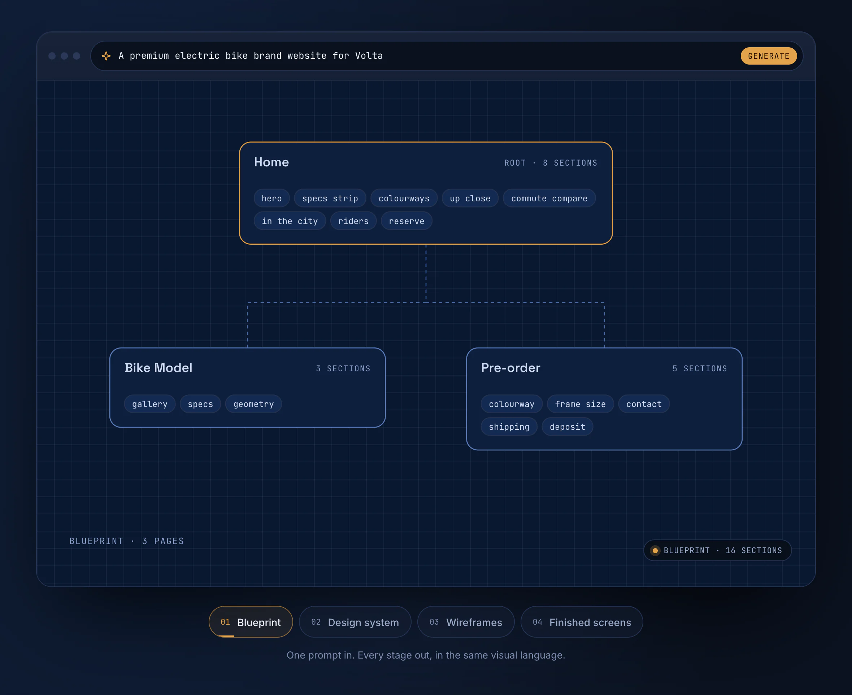852x695 pixels.
Task: Click the Blueprint 16 sections status badge
Action: tap(717, 550)
